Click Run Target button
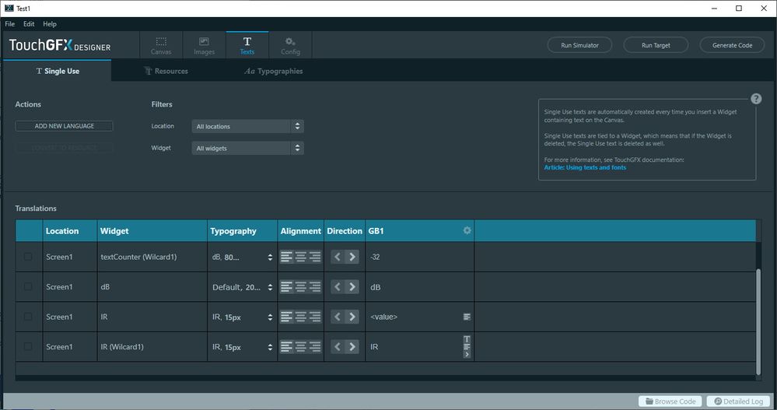Image resolution: width=777 pixels, height=410 pixels. point(656,45)
